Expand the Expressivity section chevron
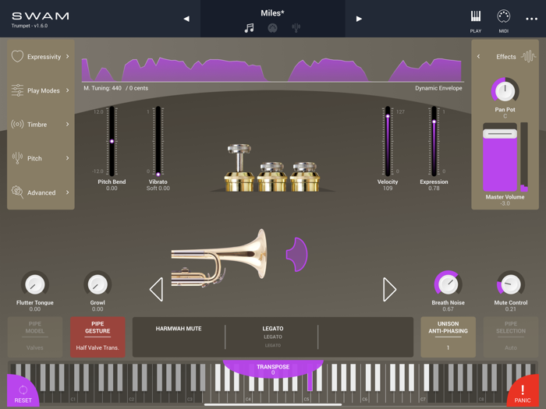The width and height of the screenshot is (546, 409). (68, 56)
